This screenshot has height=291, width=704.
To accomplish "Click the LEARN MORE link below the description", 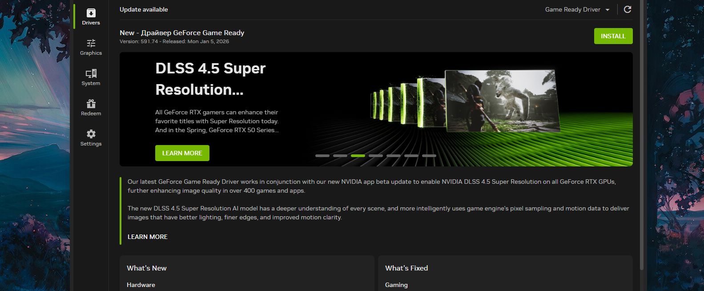I will (148, 237).
